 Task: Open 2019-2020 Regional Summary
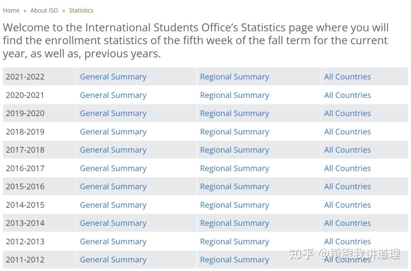(234, 113)
